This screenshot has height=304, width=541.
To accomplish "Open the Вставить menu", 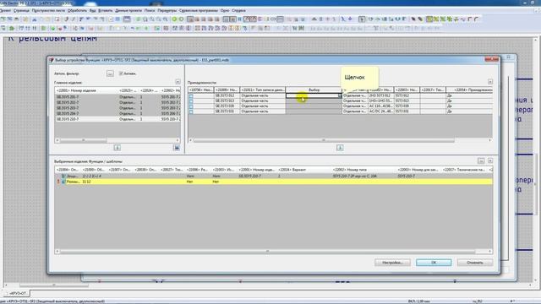I will (106, 11).
